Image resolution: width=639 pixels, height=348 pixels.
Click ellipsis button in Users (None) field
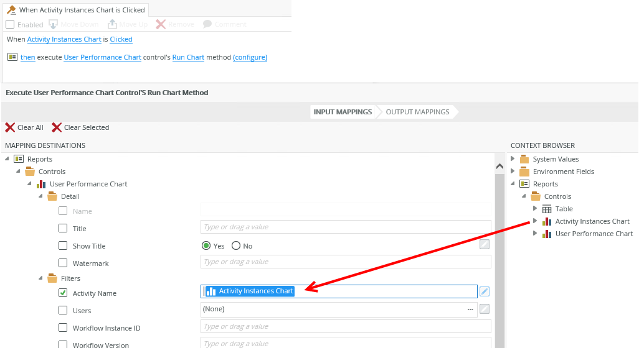pos(470,309)
